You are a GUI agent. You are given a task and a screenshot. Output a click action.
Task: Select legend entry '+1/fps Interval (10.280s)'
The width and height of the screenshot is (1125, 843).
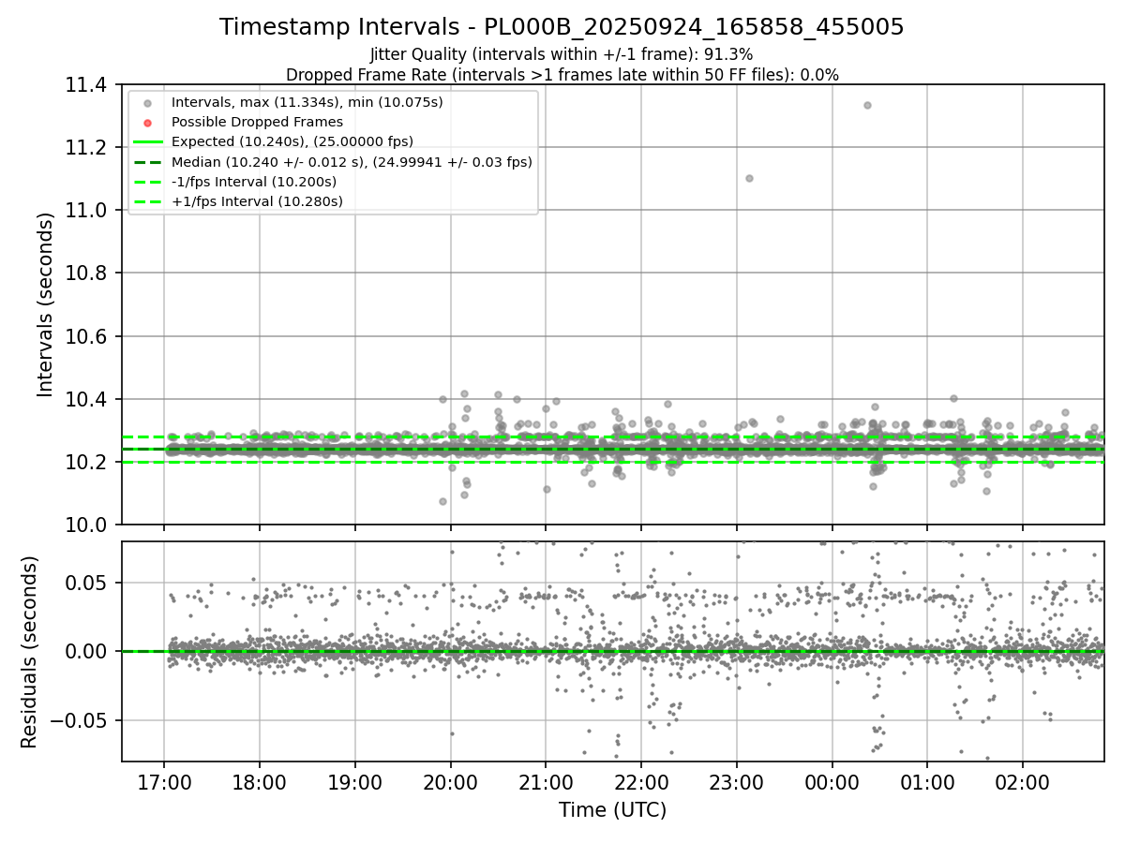257,201
